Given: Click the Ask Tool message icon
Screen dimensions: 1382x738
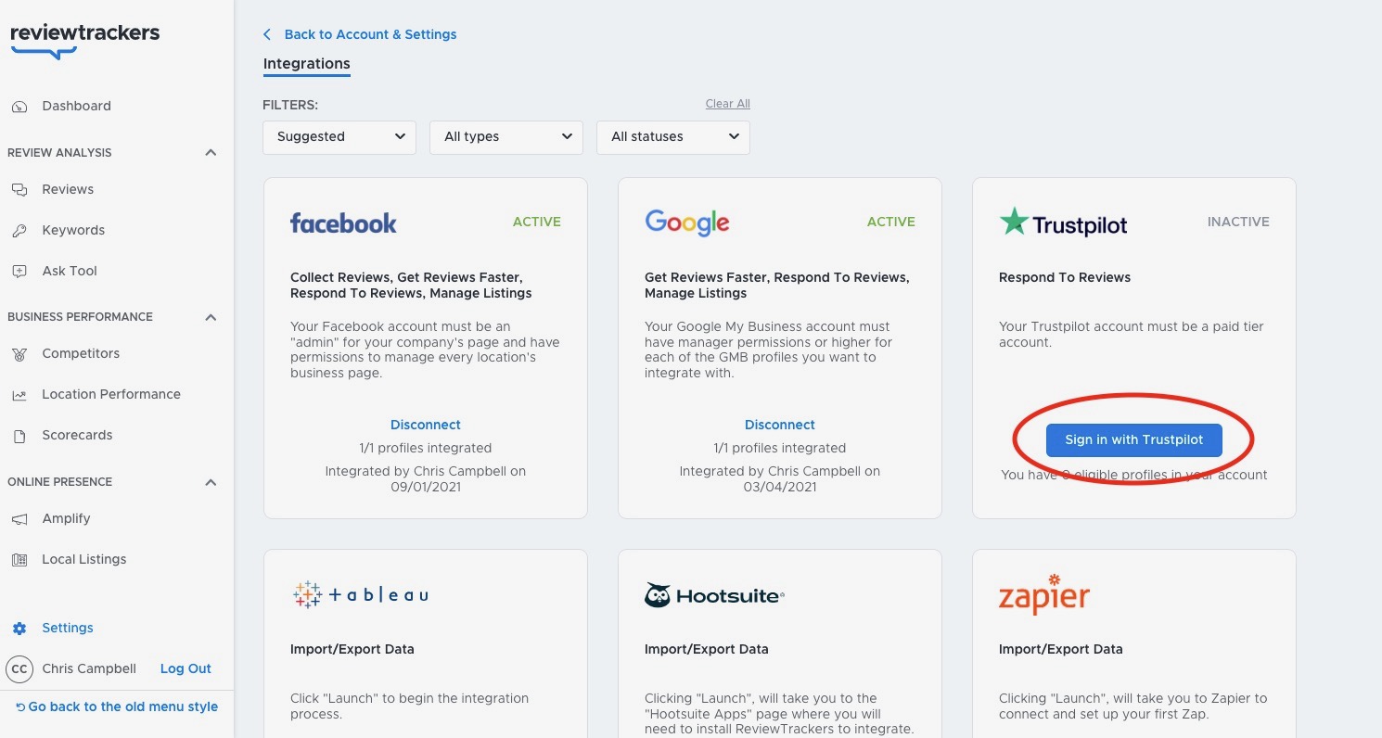Looking at the screenshot, I should [x=19, y=272].
